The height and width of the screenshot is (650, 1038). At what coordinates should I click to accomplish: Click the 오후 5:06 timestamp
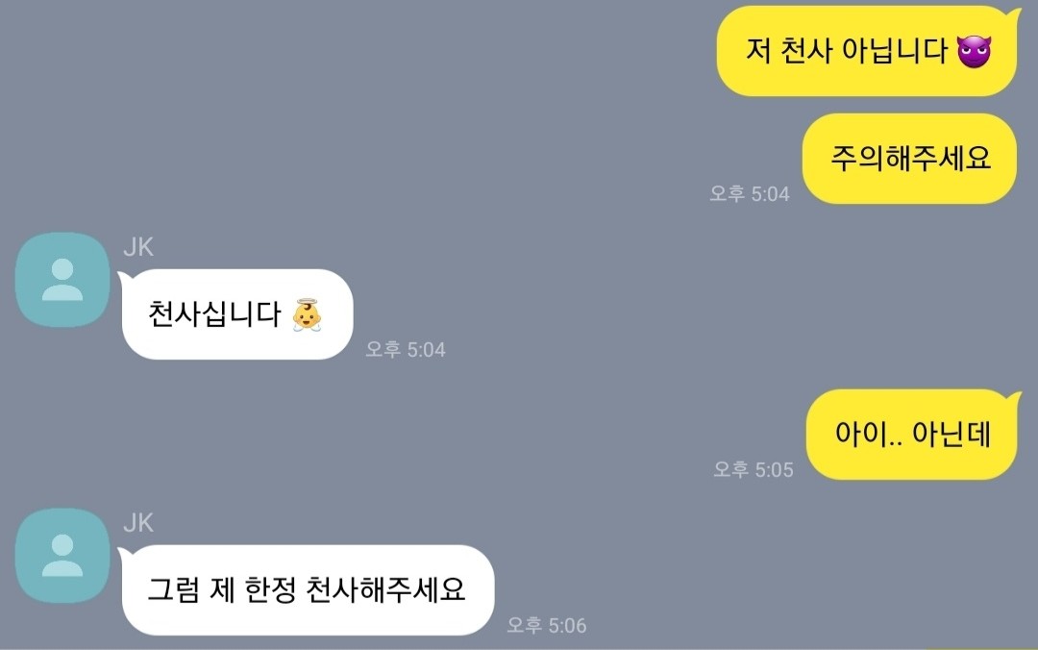[546, 625]
